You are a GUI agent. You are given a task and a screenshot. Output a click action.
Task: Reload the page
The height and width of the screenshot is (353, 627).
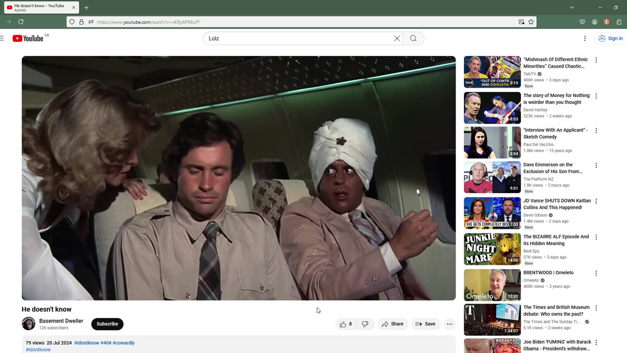21,22
